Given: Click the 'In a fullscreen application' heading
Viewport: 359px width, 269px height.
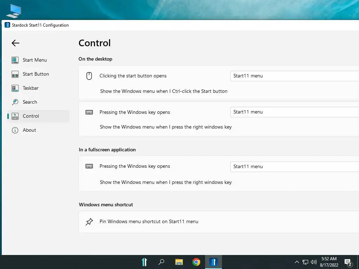Looking at the screenshot, I should (x=107, y=150).
